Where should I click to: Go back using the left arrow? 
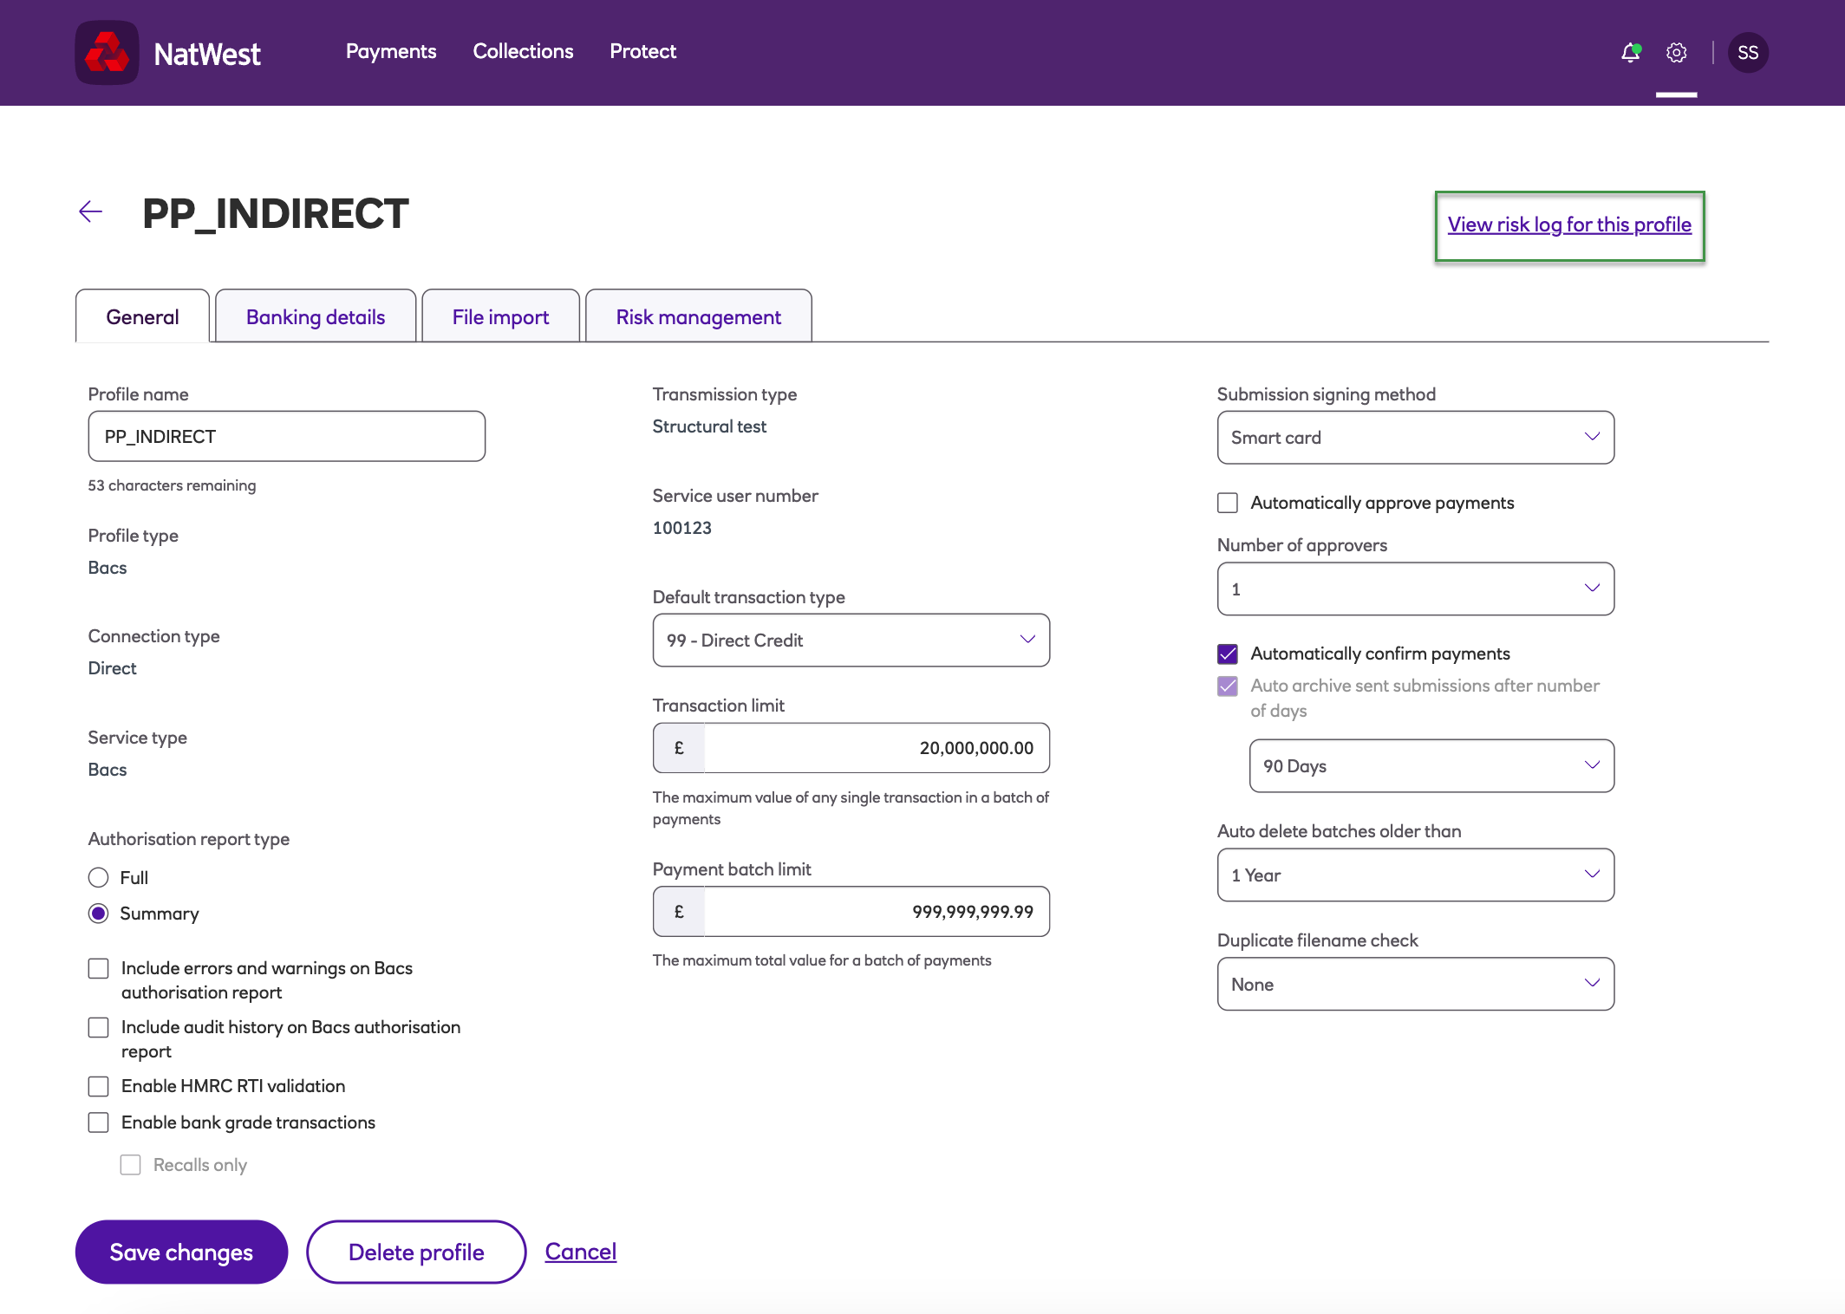tap(90, 211)
